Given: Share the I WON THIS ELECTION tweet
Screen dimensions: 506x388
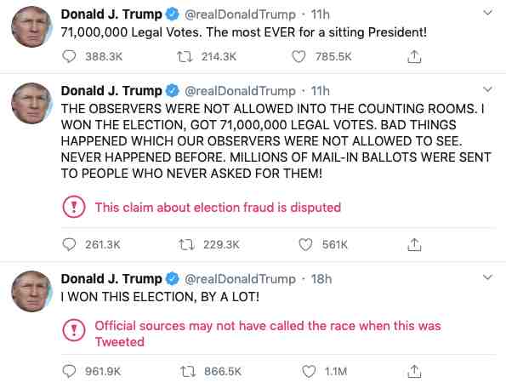Looking at the screenshot, I should click(x=414, y=371).
